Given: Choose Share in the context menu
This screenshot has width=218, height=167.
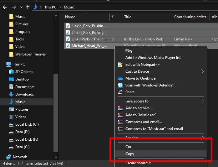Looking at the screenshot, I should click(161, 92).
